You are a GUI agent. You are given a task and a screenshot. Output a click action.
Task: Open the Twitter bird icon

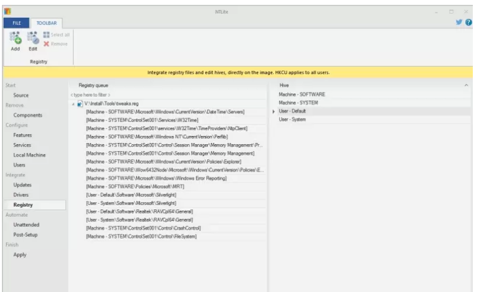pos(459,22)
